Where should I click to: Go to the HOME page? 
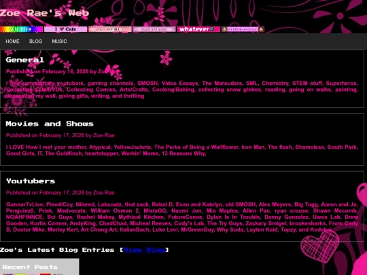pyautogui.click(x=13, y=41)
